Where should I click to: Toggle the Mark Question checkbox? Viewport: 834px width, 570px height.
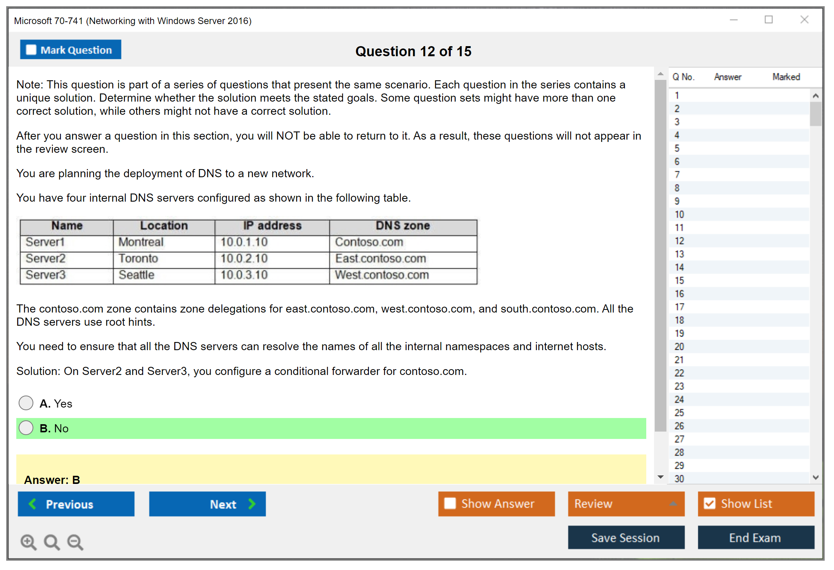(31, 50)
